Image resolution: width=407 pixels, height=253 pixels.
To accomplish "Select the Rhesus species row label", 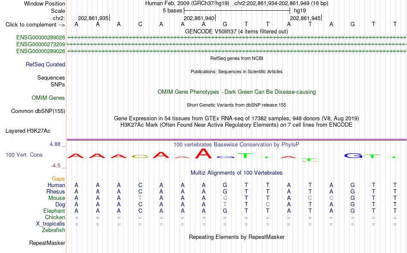I will point(56,191).
